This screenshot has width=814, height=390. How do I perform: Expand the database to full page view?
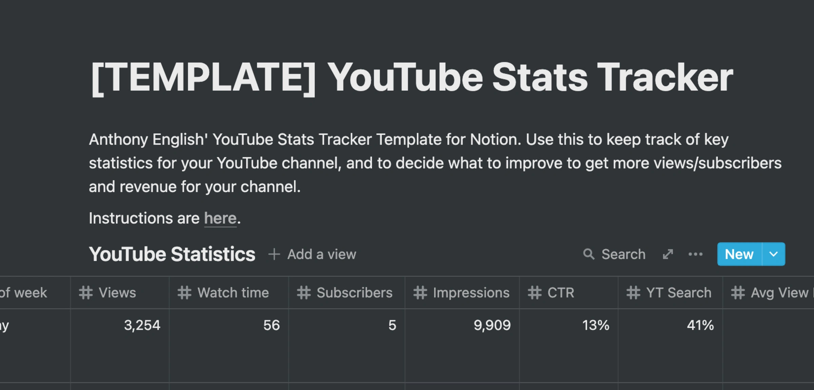click(x=667, y=254)
